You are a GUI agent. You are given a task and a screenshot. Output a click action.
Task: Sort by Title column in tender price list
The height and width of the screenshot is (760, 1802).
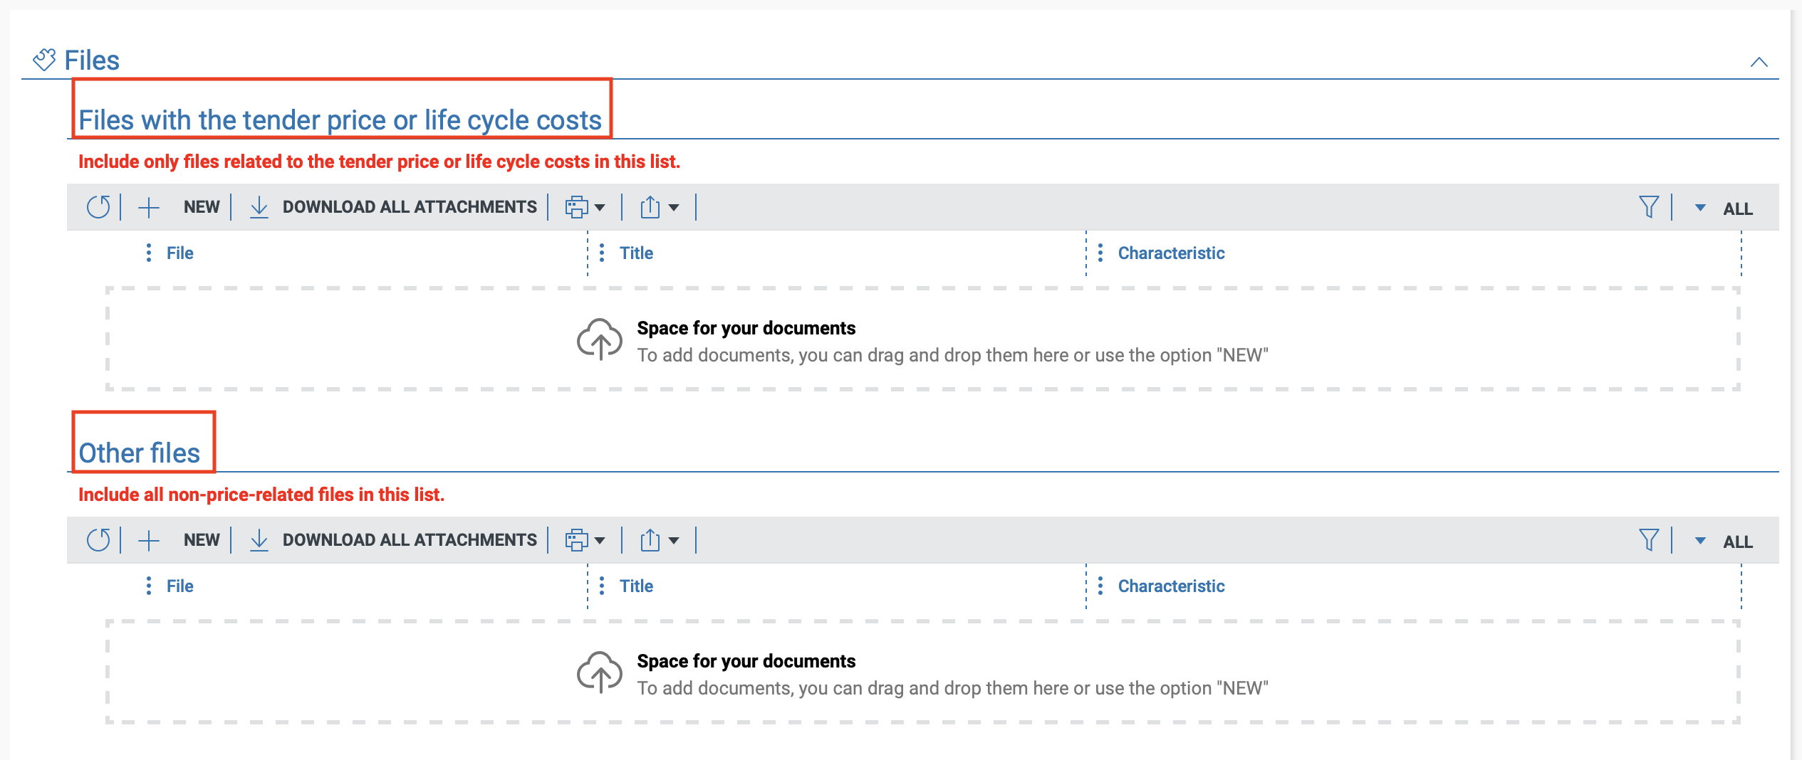636,253
